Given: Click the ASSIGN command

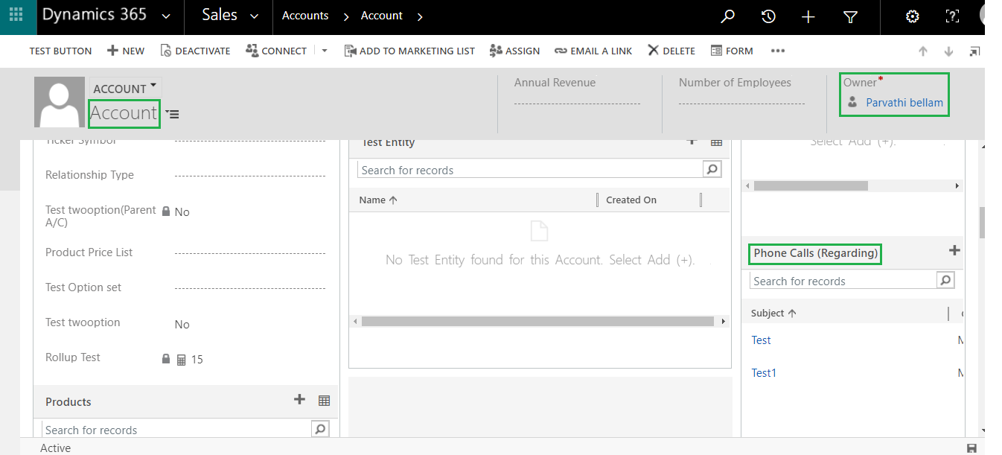Looking at the screenshot, I should pyautogui.click(x=514, y=51).
